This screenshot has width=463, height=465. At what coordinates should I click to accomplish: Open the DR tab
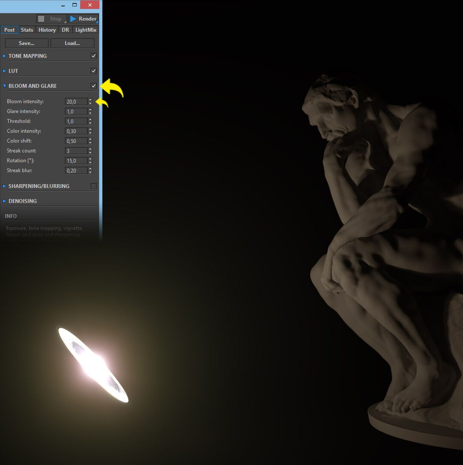(65, 30)
